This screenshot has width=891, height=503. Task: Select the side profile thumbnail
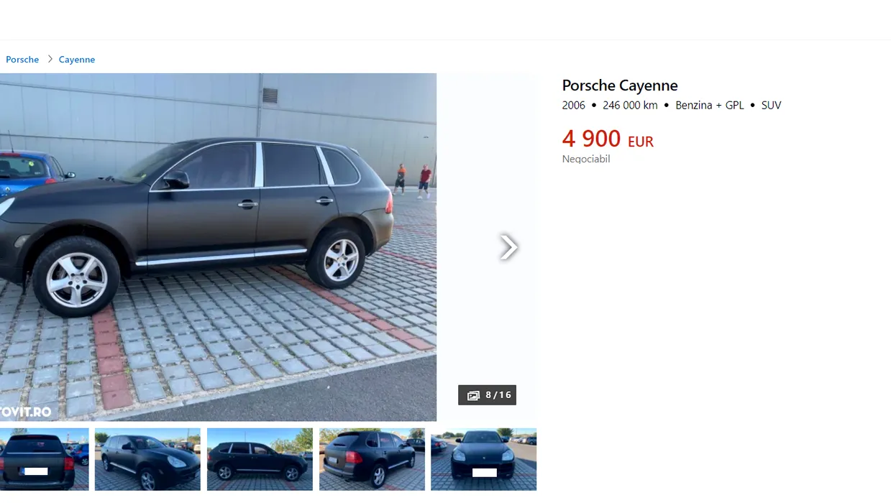tap(260, 459)
